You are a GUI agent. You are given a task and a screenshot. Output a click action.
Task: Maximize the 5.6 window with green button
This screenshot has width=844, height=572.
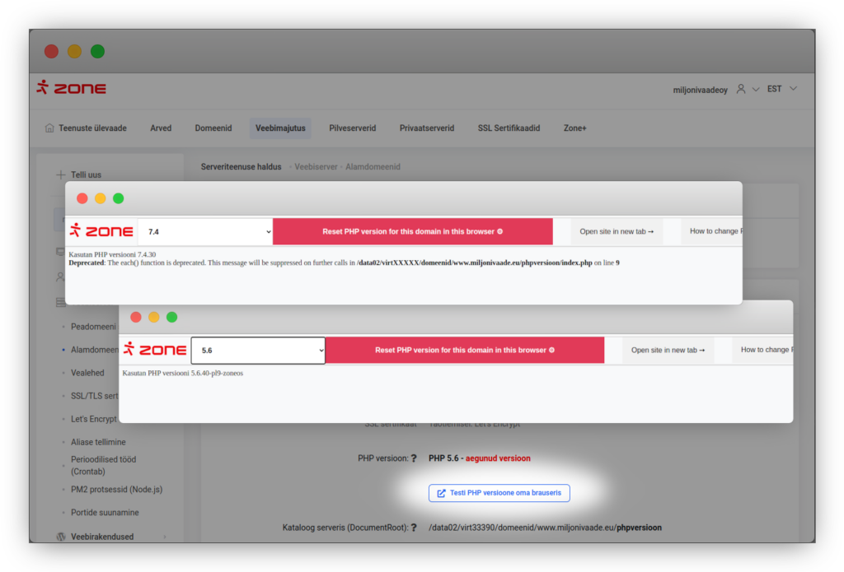tap(171, 317)
